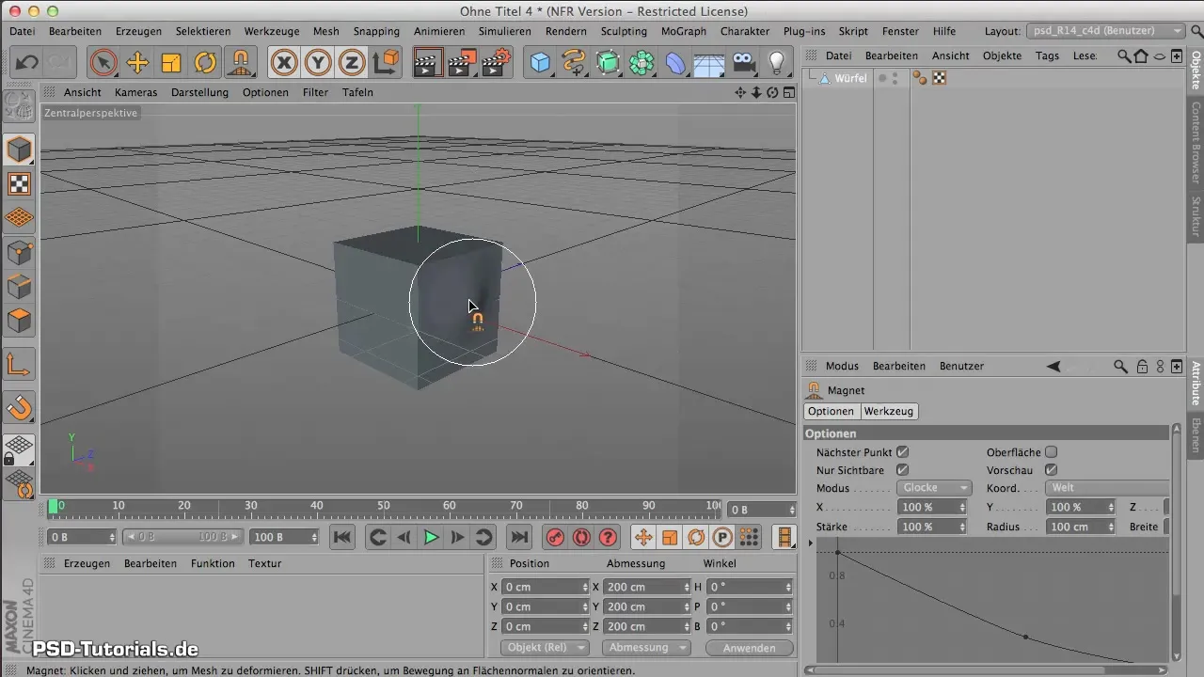Open Modus dropdown set to Glocke
Image resolution: width=1204 pixels, height=677 pixels.
933,488
